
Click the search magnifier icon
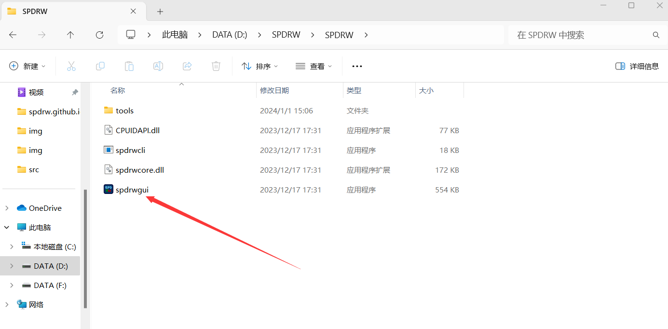656,35
